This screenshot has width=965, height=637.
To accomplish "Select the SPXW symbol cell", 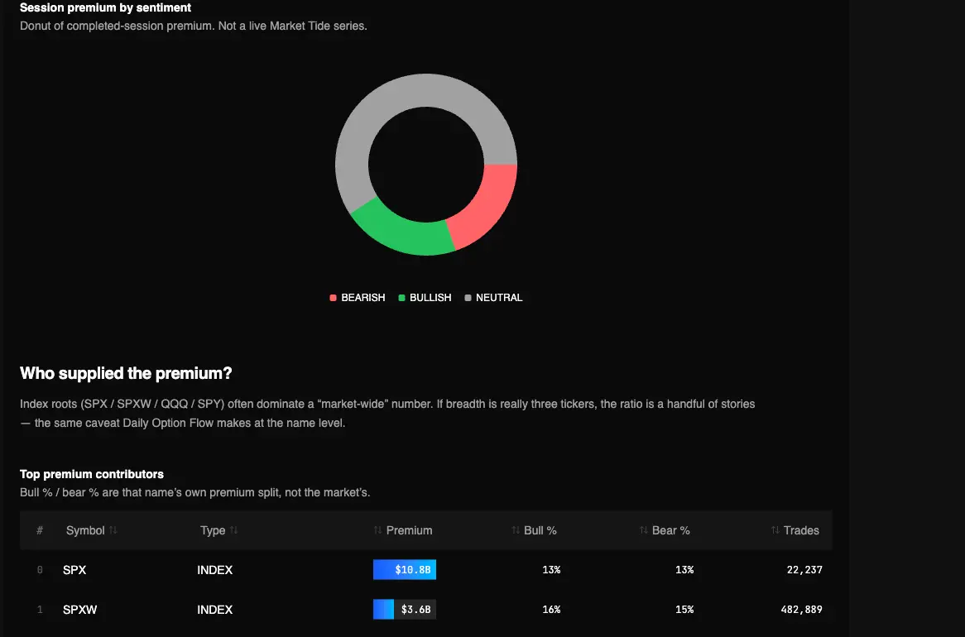I will tap(80, 610).
